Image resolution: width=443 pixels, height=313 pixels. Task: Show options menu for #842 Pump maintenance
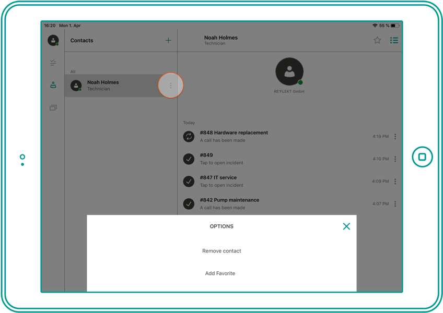click(395, 204)
